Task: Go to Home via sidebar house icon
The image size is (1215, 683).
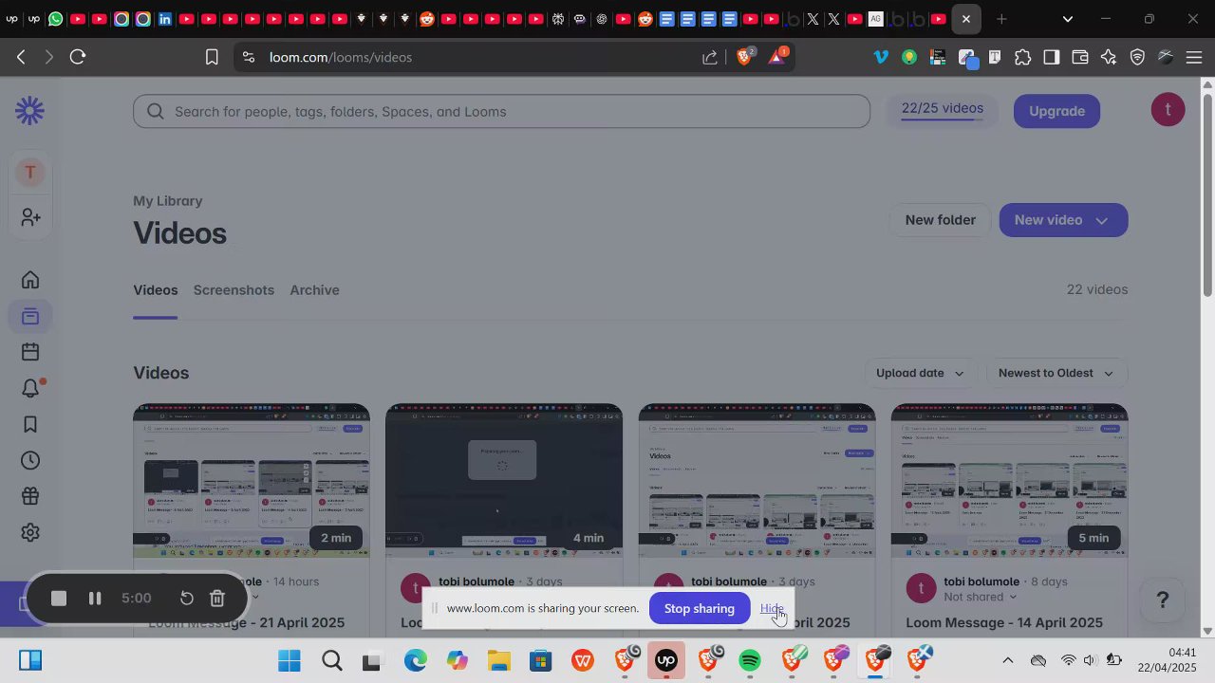Action: pos(30,280)
